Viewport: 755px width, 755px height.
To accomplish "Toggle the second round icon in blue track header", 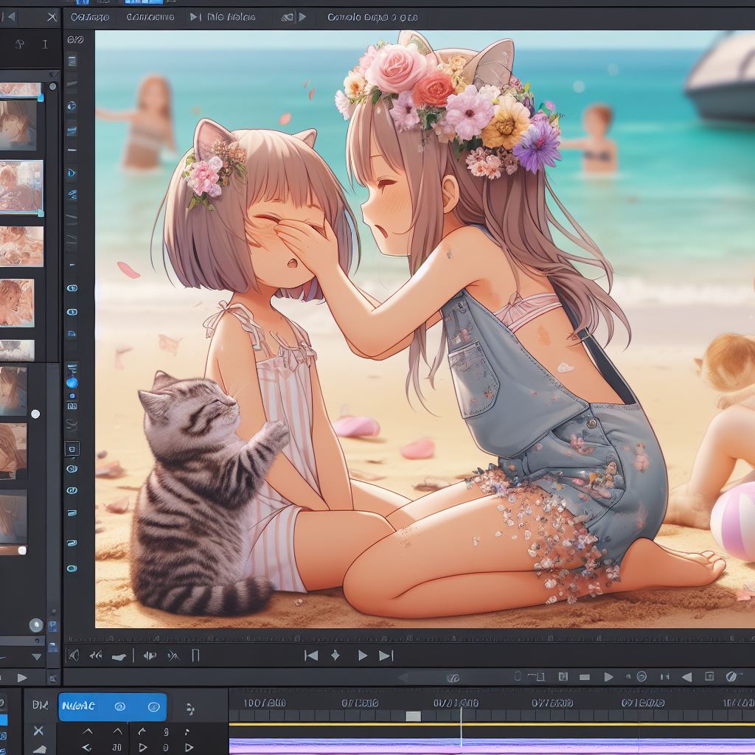I will (x=153, y=707).
